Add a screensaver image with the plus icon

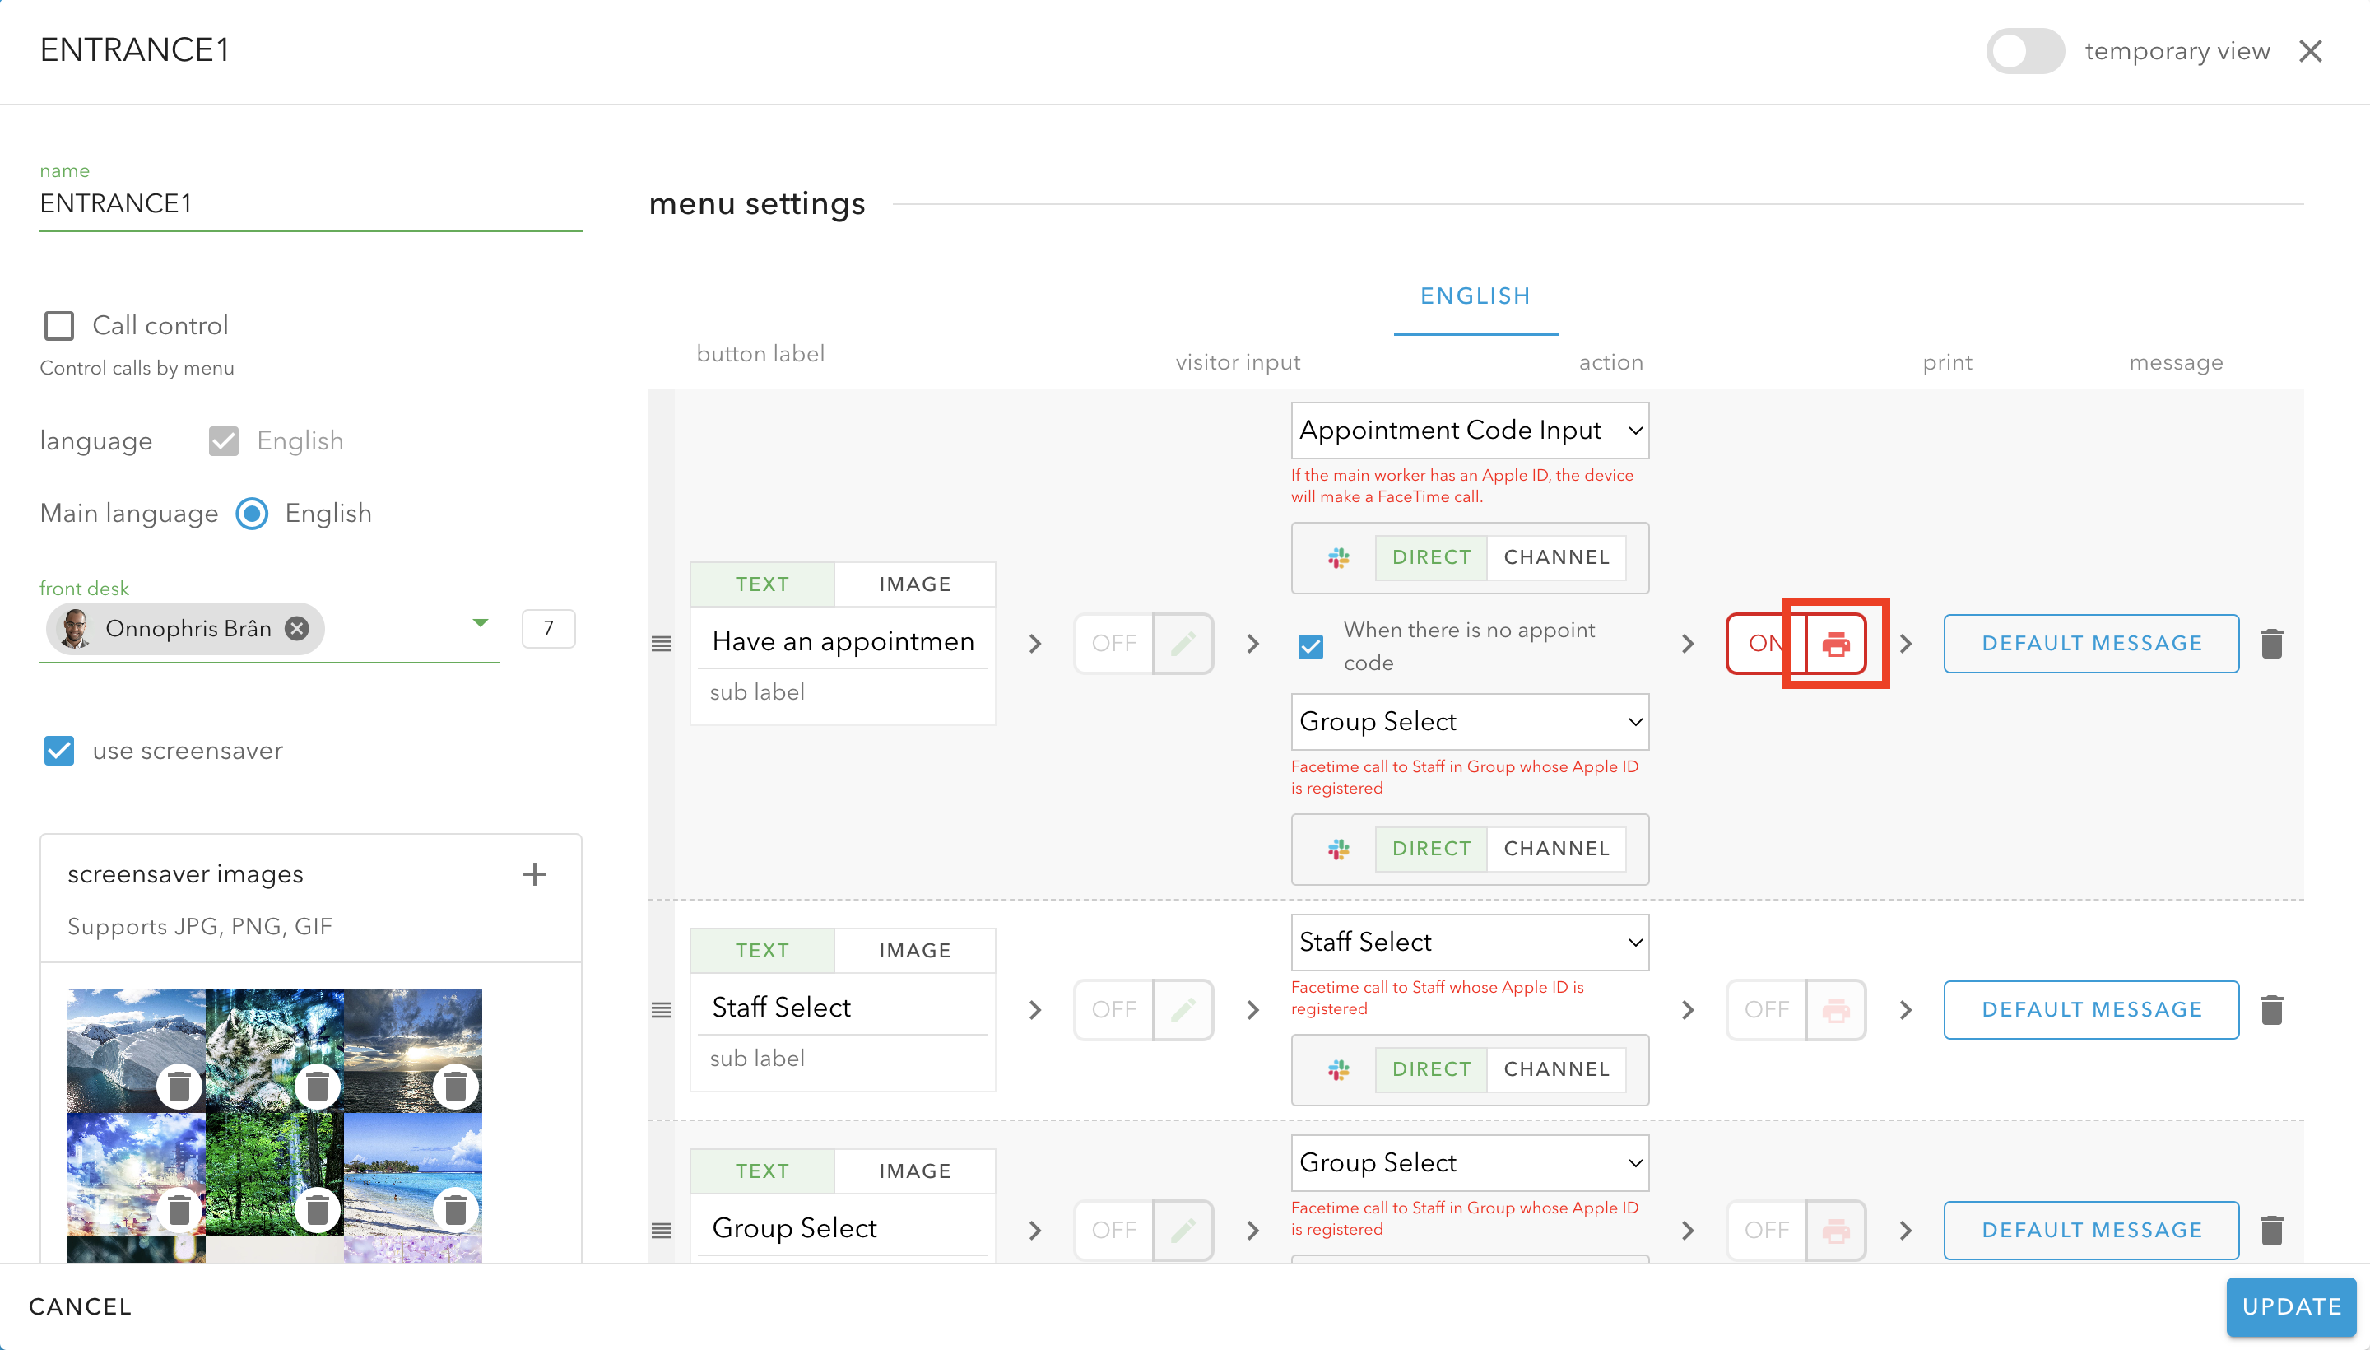pyautogui.click(x=535, y=873)
